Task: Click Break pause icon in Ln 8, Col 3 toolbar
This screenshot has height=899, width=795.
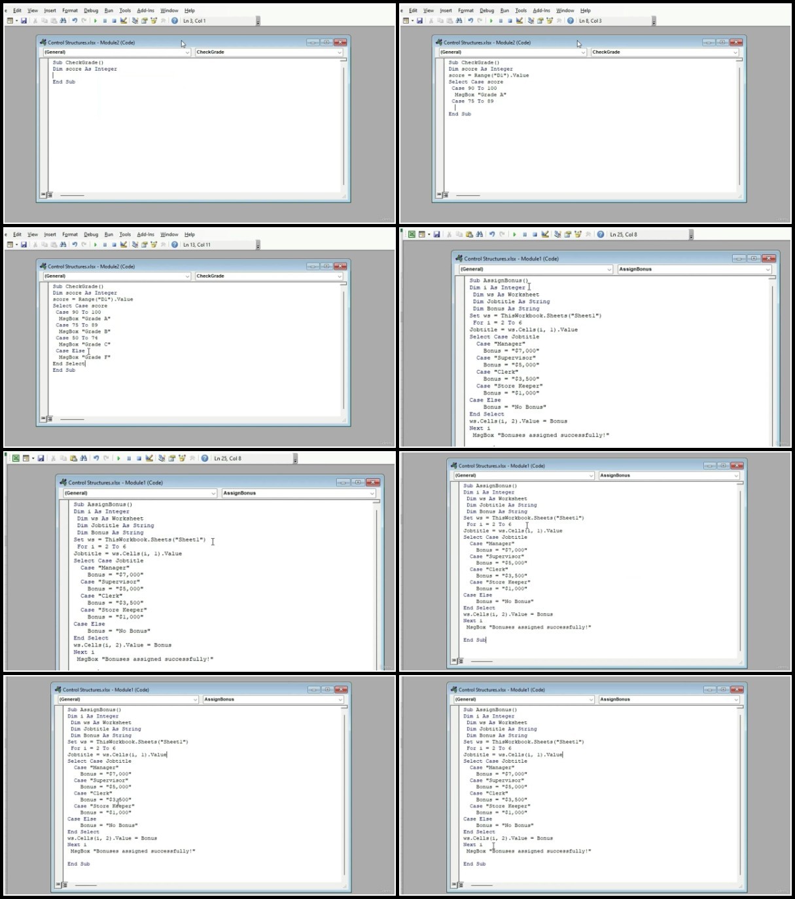Action: 501,21
